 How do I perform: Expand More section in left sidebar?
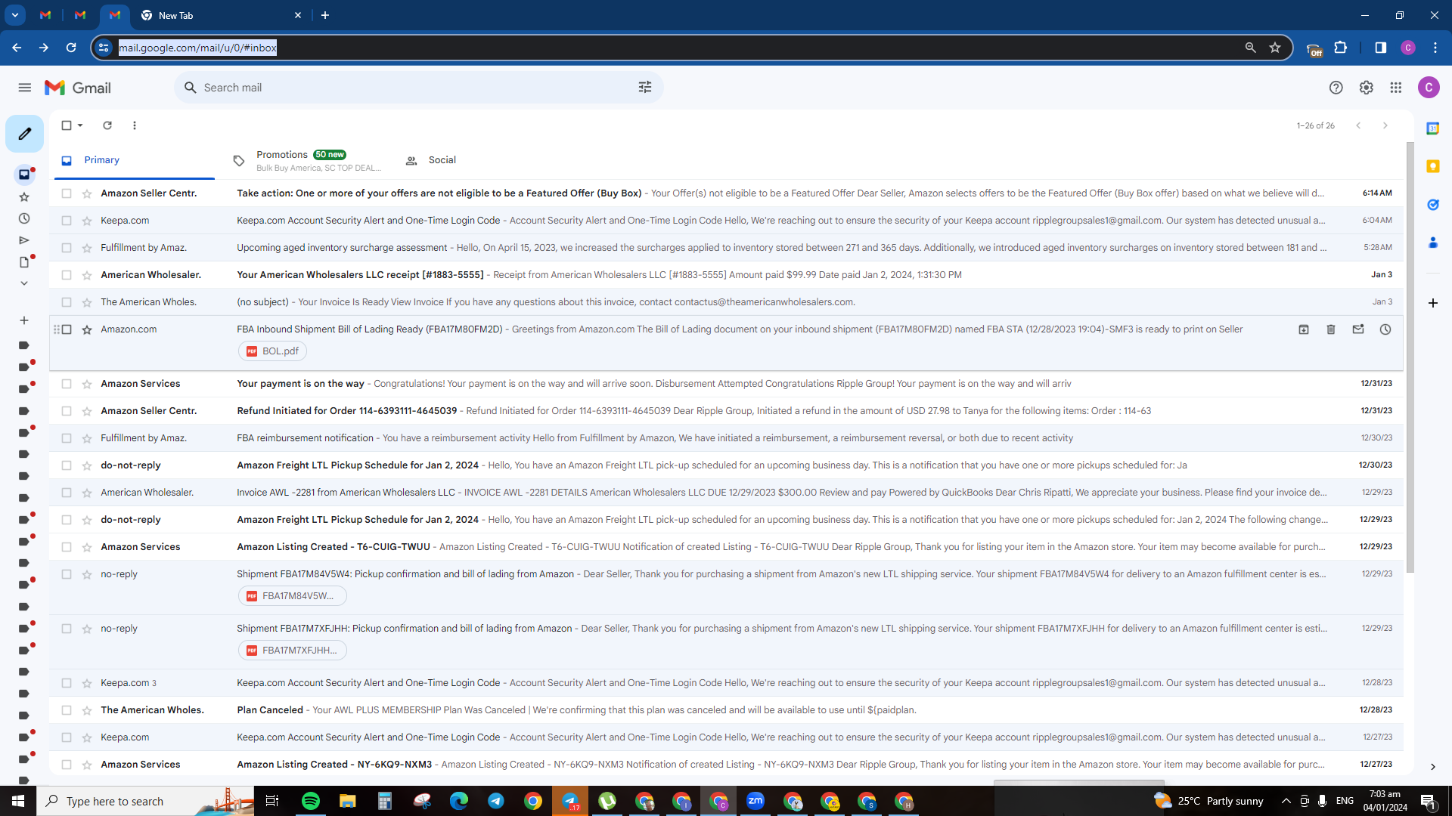pyautogui.click(x=24, y=283)
